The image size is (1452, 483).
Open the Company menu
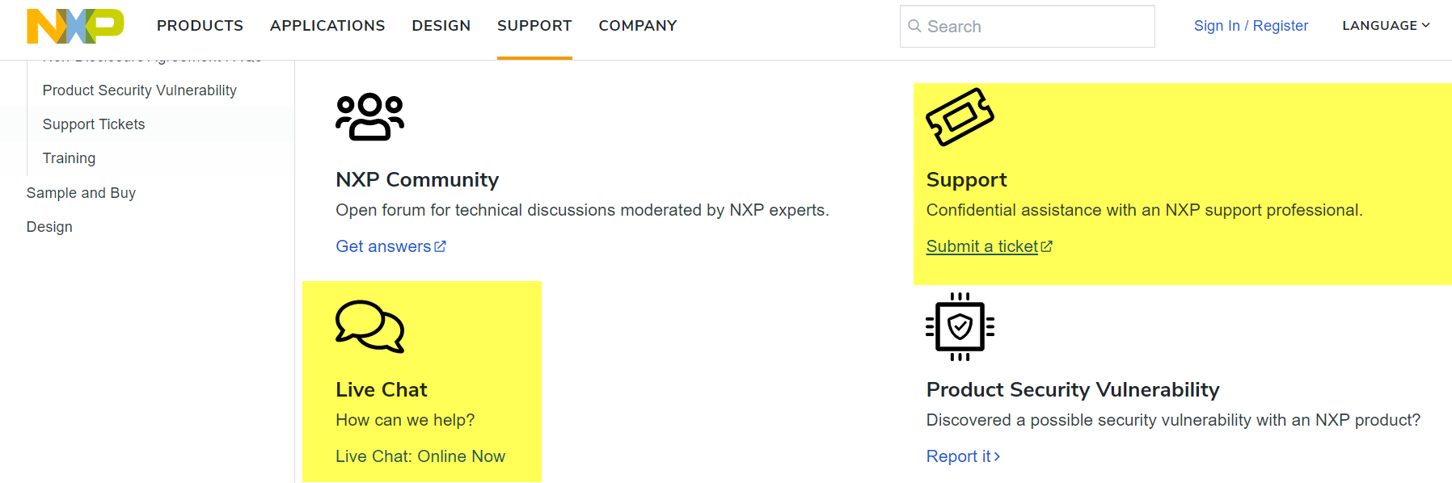637,26
